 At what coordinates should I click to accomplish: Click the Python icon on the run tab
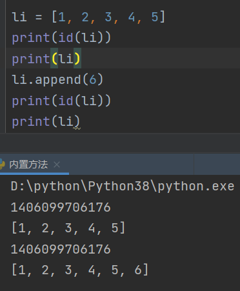[2, 164]
